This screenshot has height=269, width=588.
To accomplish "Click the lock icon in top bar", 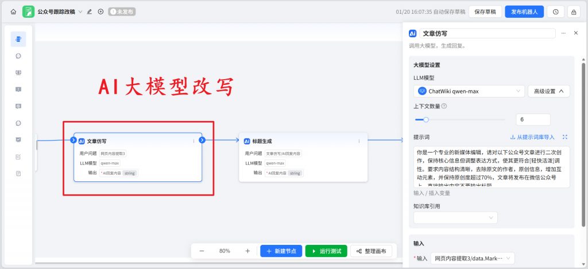I will click(574, 11).
